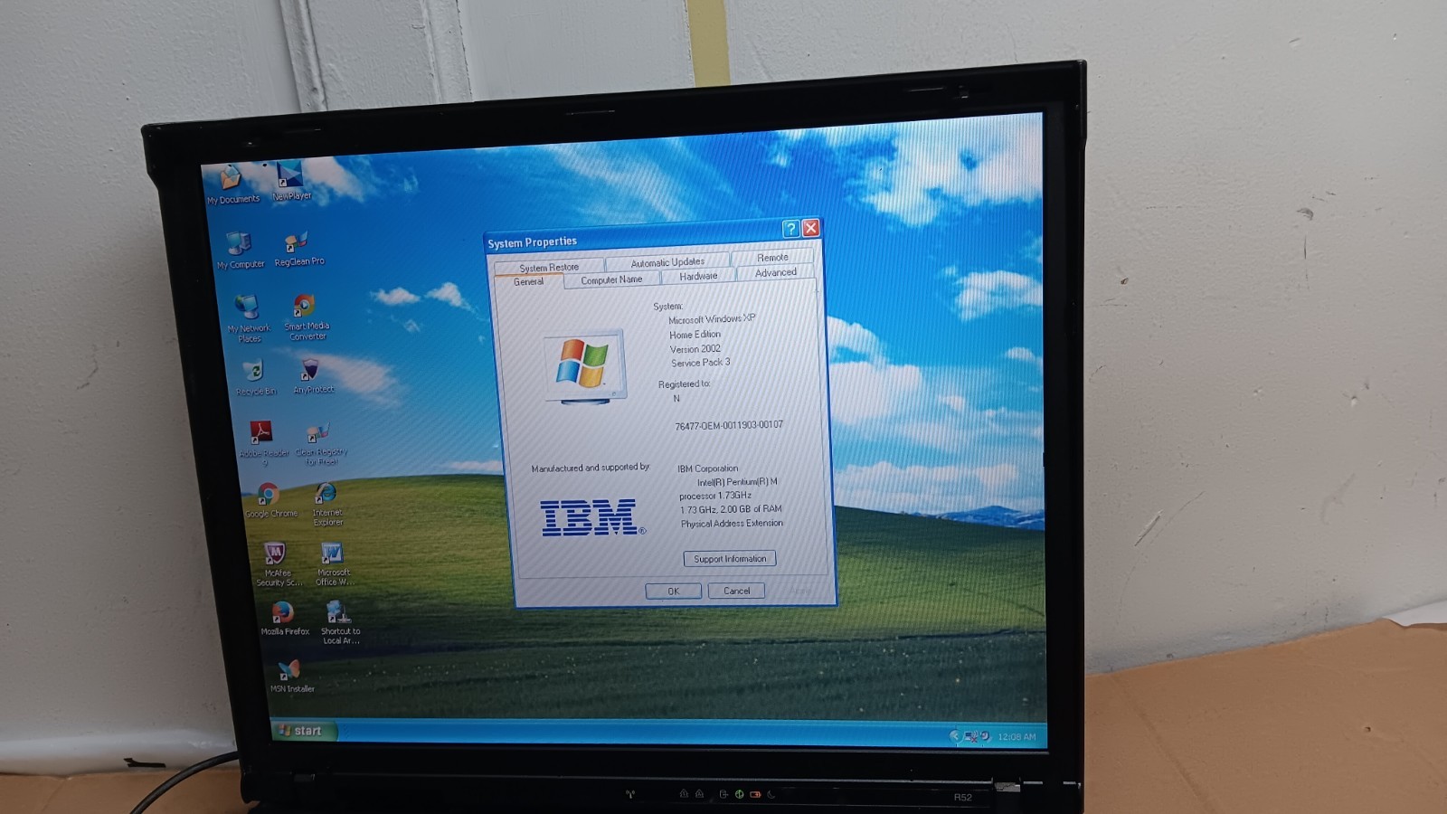Open the My Computer desktop icon
This screenshot has width=1447, height=814.
[x=240, y=251]
